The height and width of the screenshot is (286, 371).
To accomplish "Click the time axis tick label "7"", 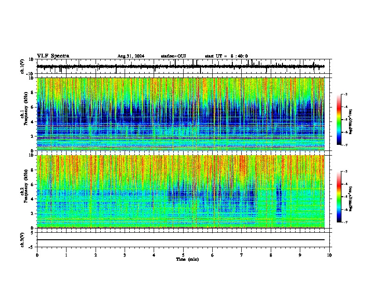I will coord(242,255).
